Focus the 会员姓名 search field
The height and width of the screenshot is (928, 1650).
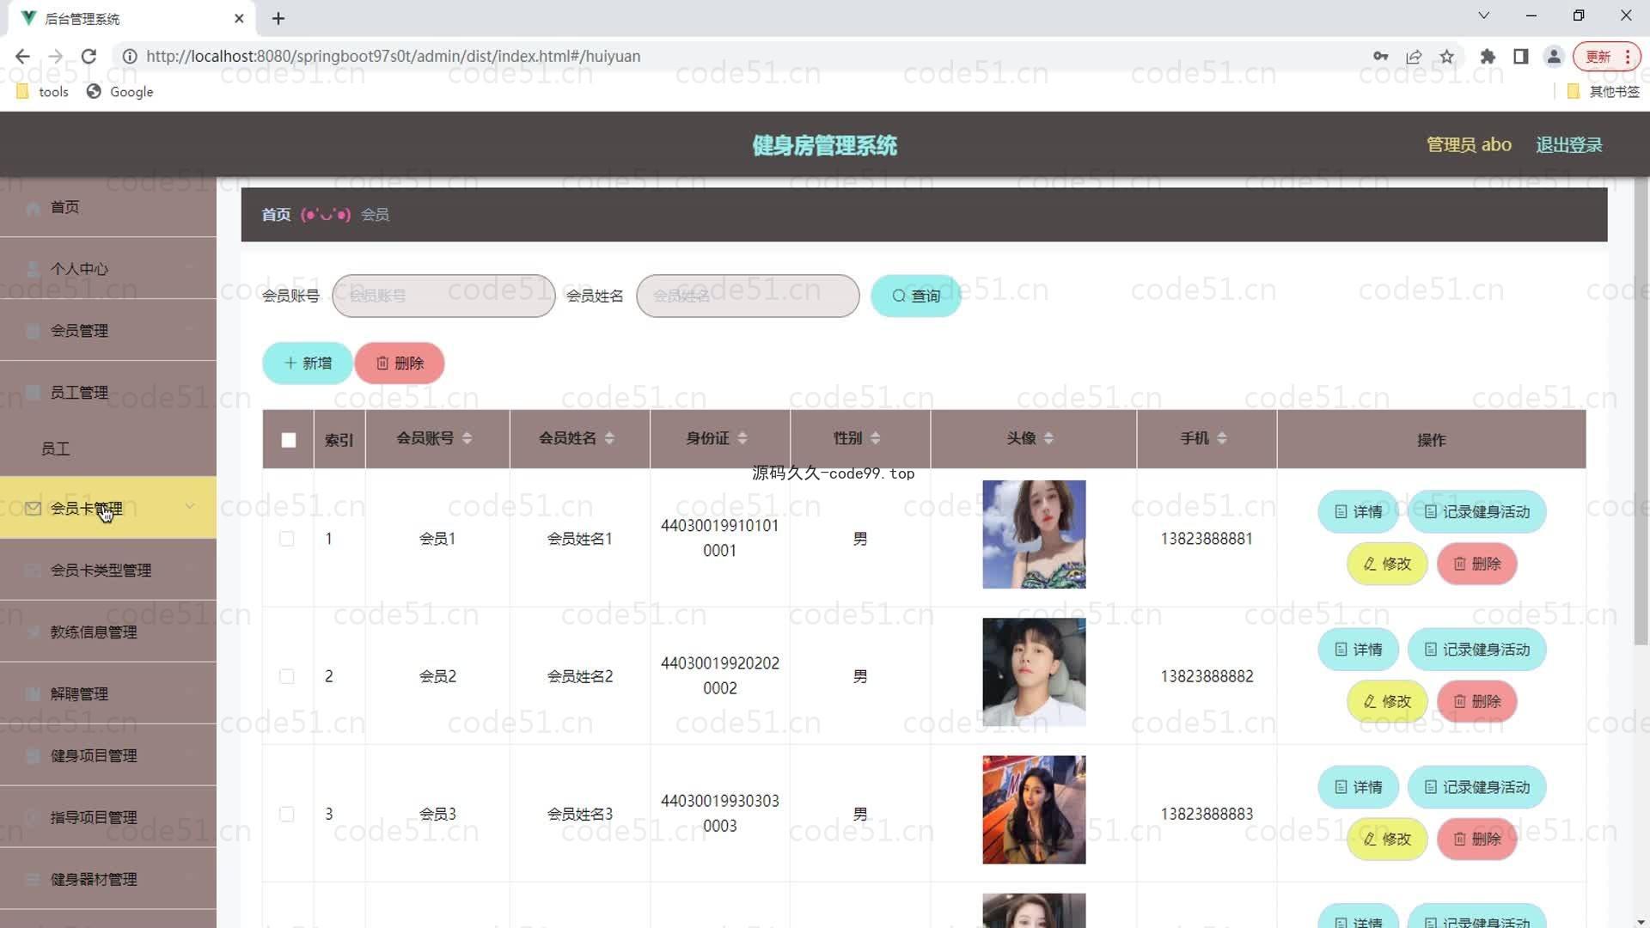pyautogui.click(x=748, y=296)
